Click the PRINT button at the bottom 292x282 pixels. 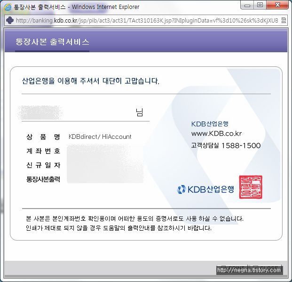(x=232, y=268)
